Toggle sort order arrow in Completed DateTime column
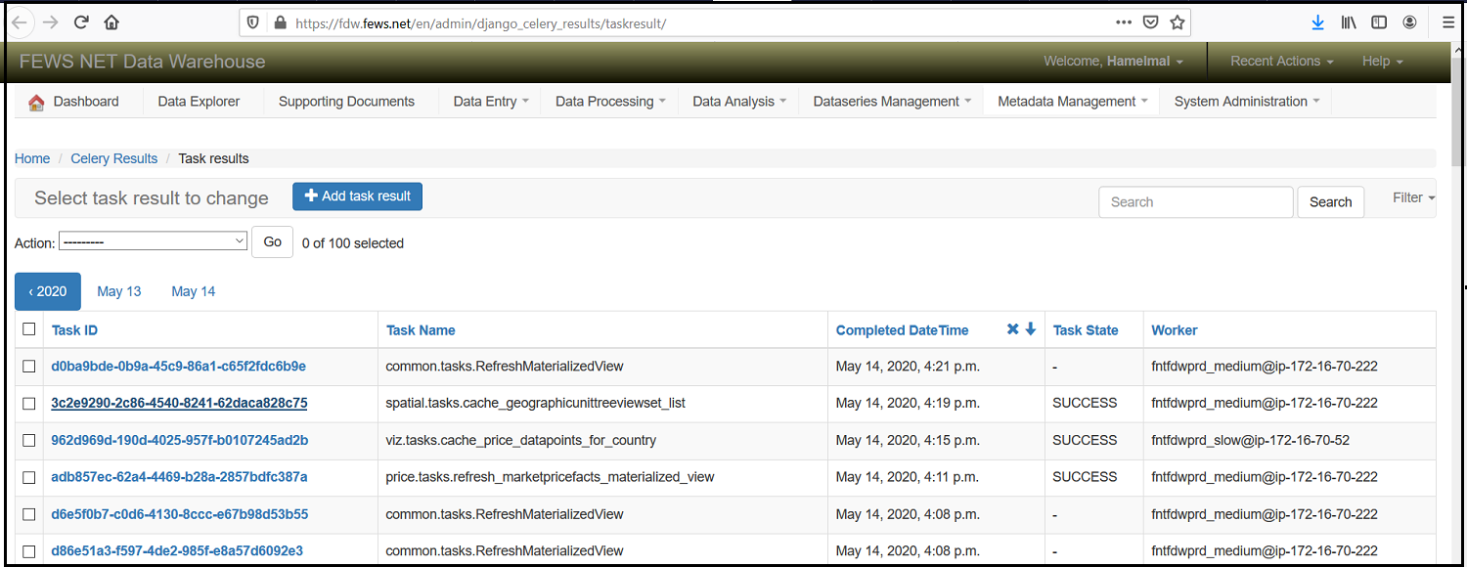The image size is (1467, 567). (1030, 329)
